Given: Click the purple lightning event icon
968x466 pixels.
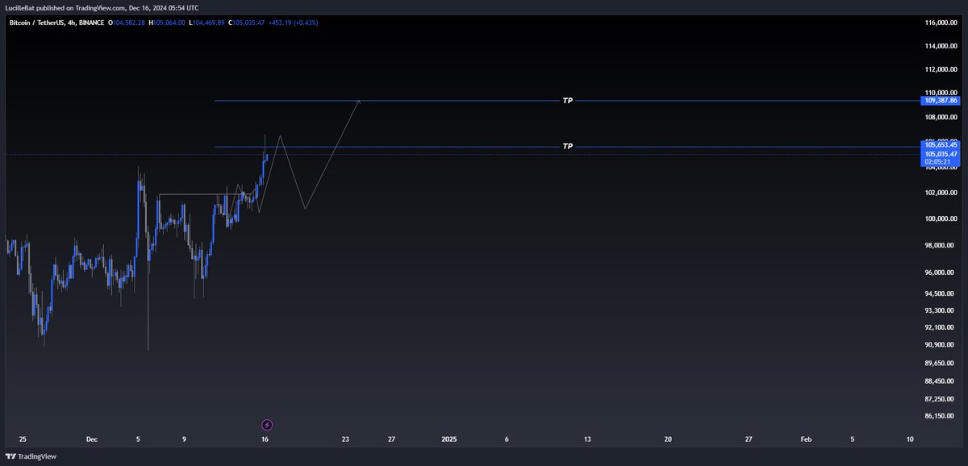Looking at the screenshot, I should tap(268, 424).
